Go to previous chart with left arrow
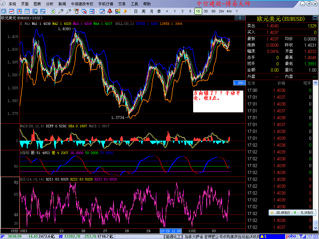The height and width of the screenshot is (239, 319). [237, 18]
